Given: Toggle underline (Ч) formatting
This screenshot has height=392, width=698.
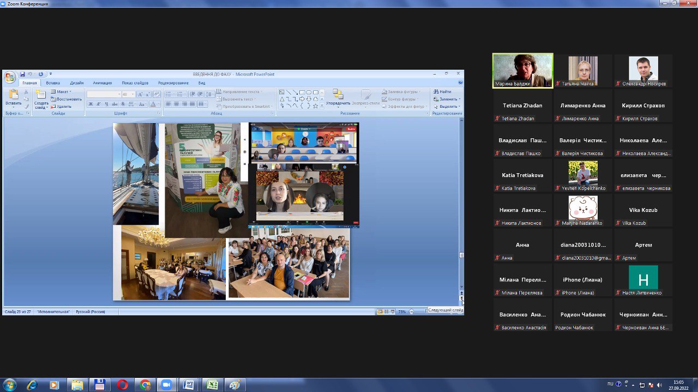Looking at the screenshot, I should [106, 104].
